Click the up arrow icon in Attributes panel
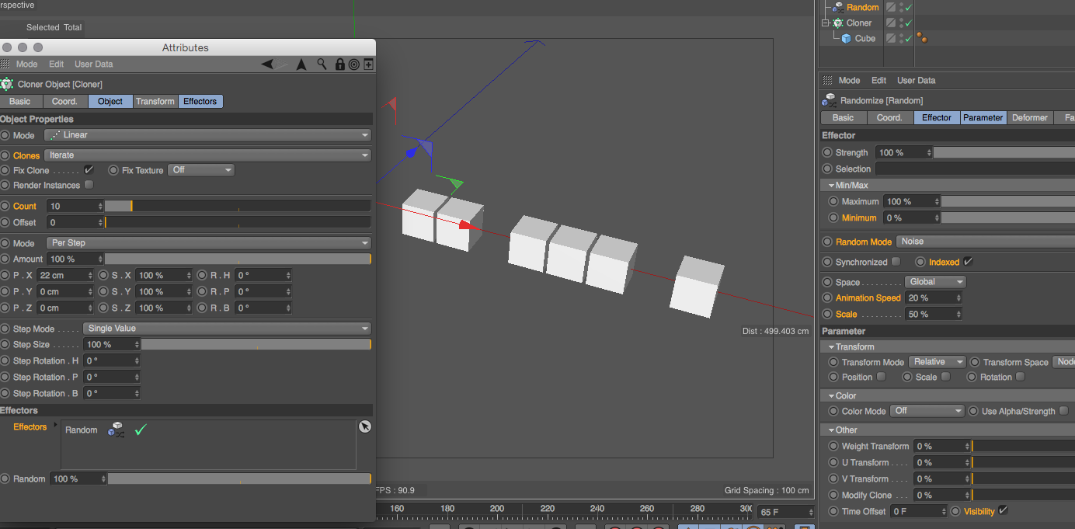 click(x=301, y=64)
